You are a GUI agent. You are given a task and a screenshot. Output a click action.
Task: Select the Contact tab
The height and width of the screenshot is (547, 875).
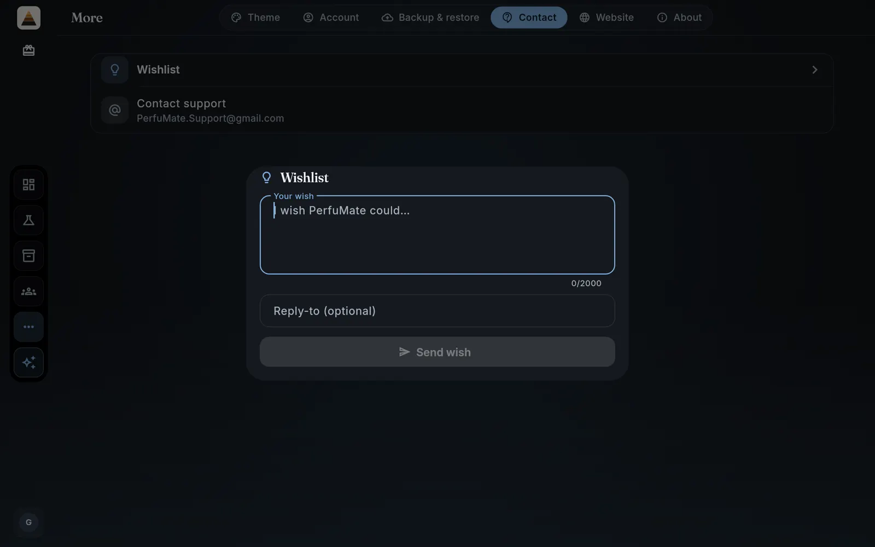[x=529, y=18]
